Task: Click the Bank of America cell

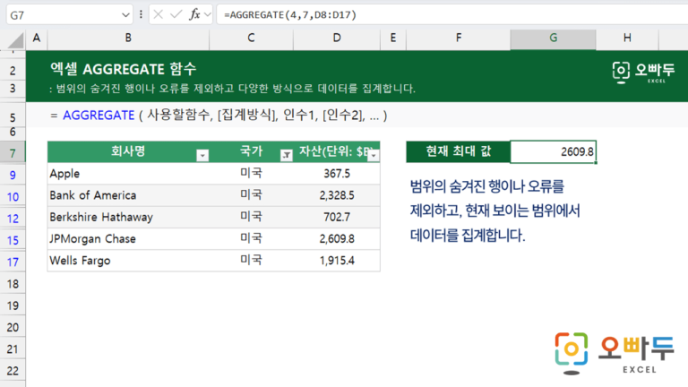Action: pos(128,195)
